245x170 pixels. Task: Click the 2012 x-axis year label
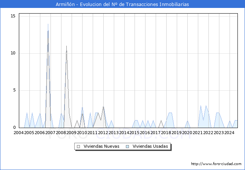click(x=103, y=133)
